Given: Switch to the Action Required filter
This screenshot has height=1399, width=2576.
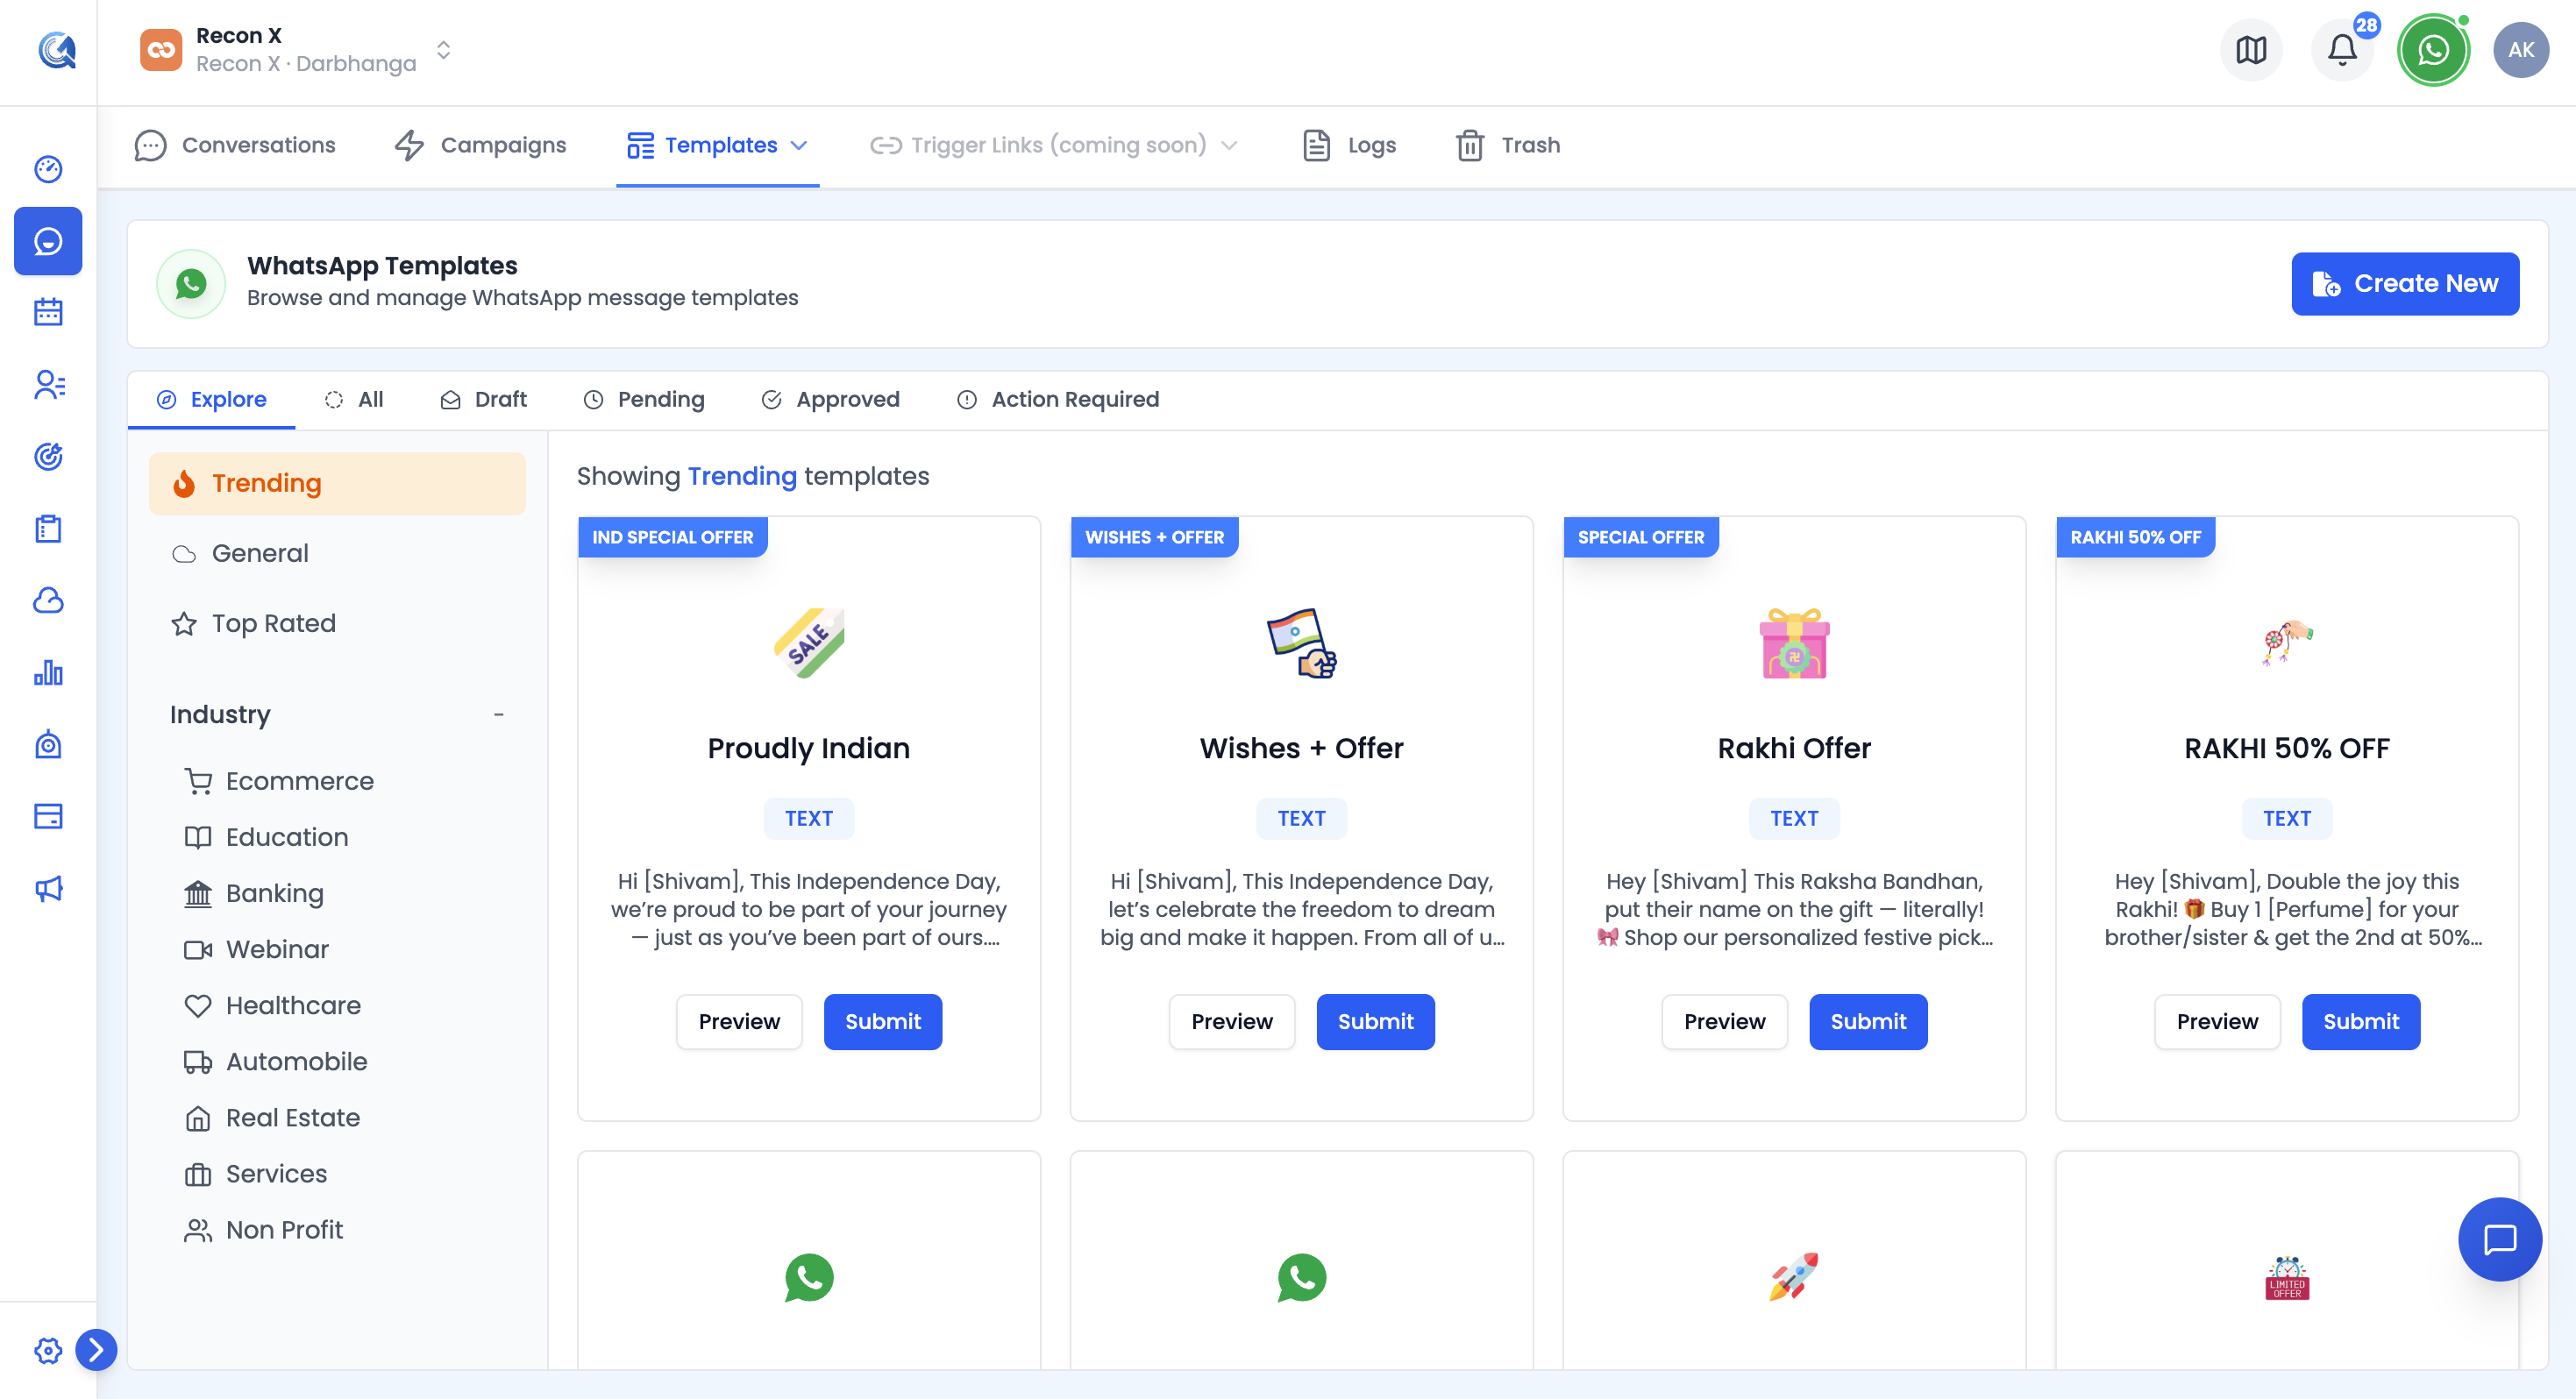Looking at the screenshot, I should click(1058, 399).
